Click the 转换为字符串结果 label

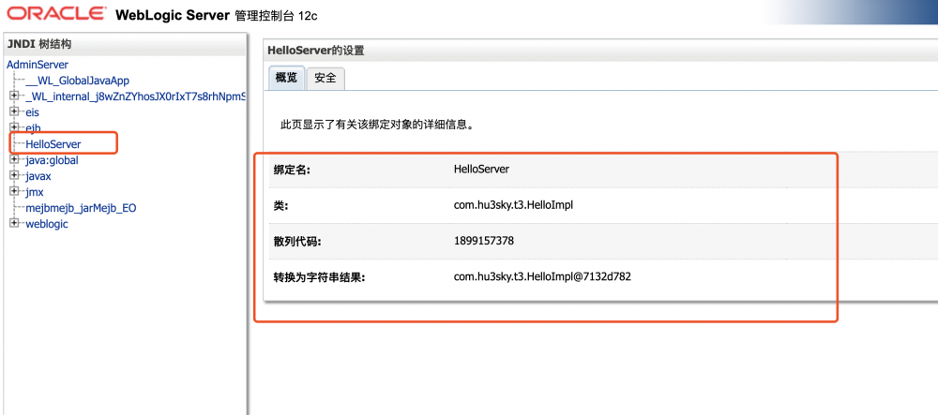click(319, 277)
